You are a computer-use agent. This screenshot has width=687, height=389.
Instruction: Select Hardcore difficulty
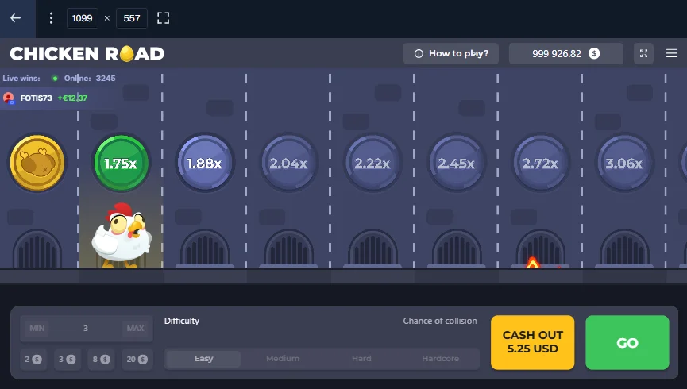(440, 358)
